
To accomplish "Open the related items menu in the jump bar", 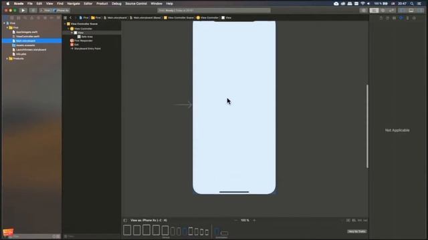I will 66,18.
